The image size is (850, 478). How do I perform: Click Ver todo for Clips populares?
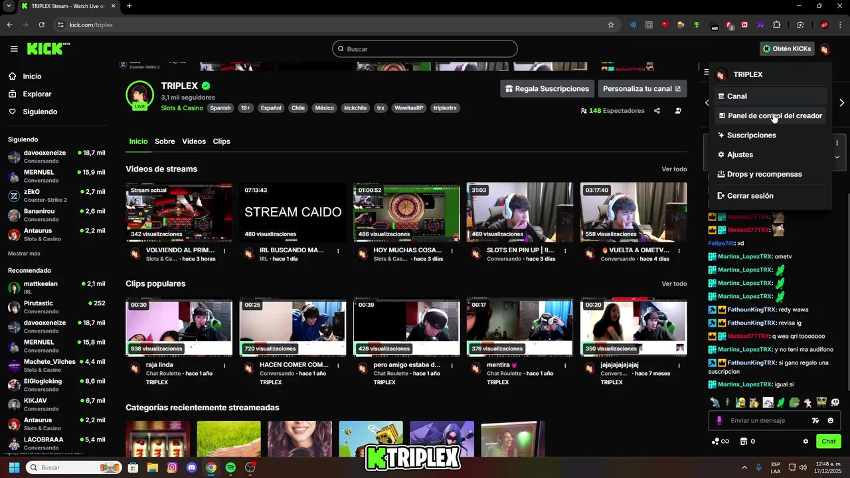674,283
